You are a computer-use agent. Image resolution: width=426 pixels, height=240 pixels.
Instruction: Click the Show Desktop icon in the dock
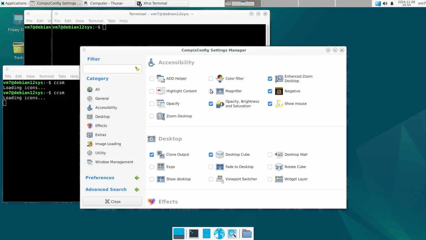(179, 234)
